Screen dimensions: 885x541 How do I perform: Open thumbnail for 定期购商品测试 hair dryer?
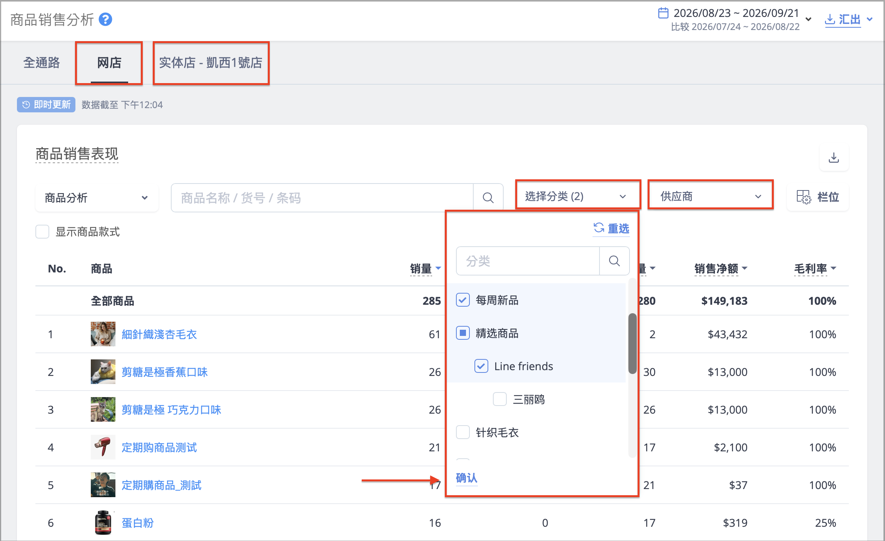pos(103,447)
